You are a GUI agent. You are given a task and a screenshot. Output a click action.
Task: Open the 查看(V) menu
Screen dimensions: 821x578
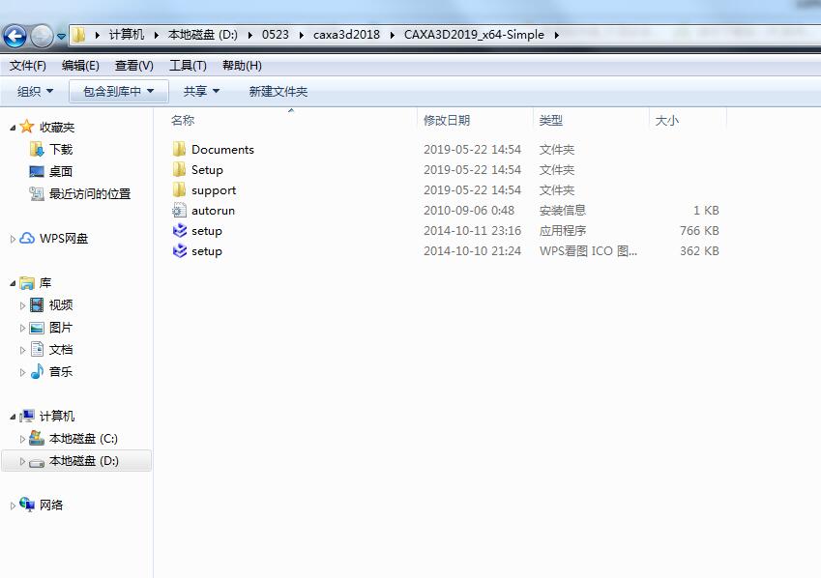pos(134,66)
